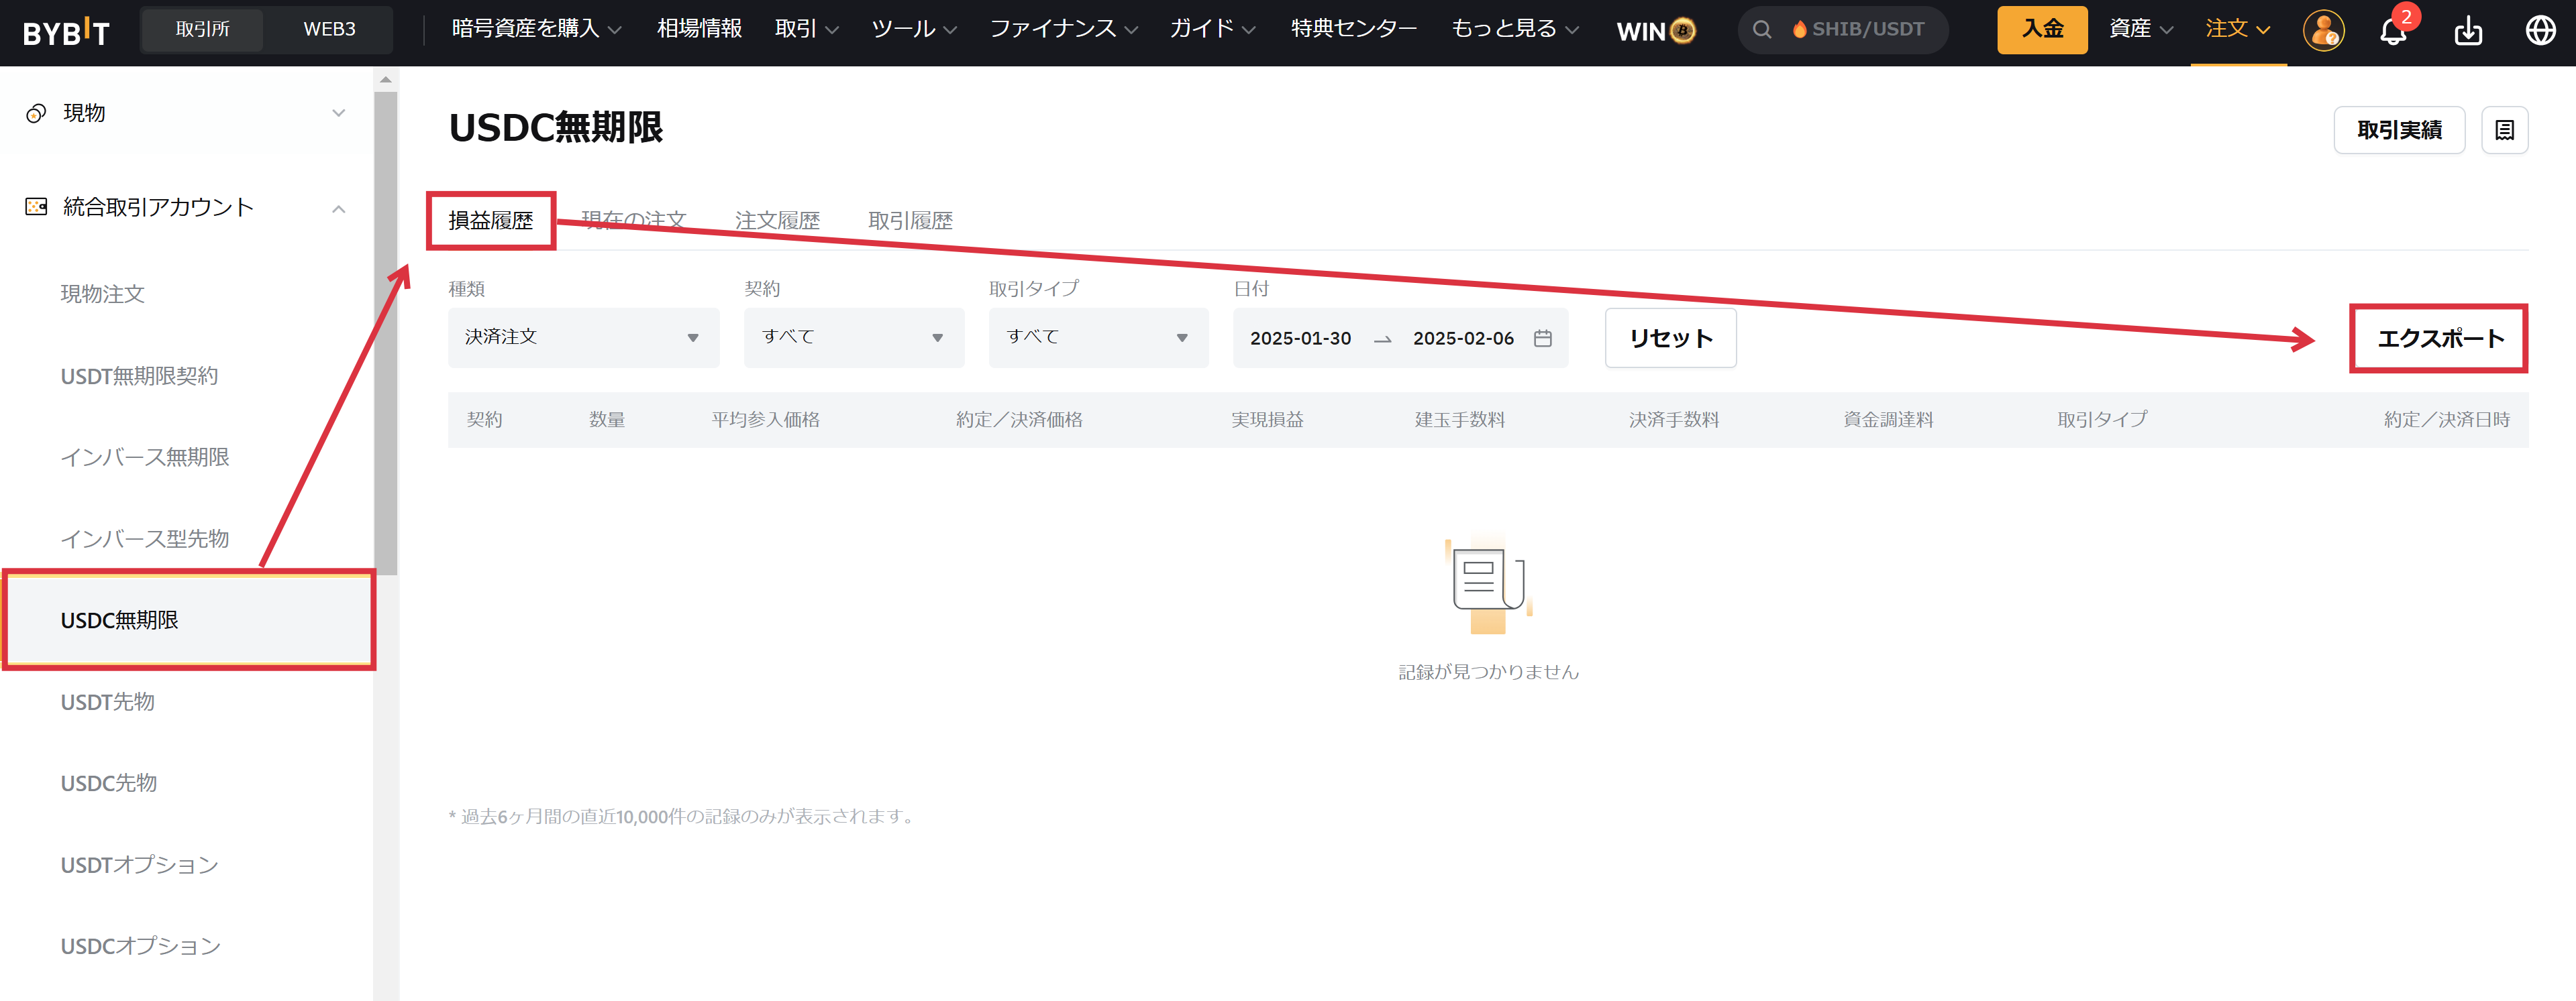Click the WIN coin icon
This screenshot has height=1001, width=2576.
tap(1683, 31)
